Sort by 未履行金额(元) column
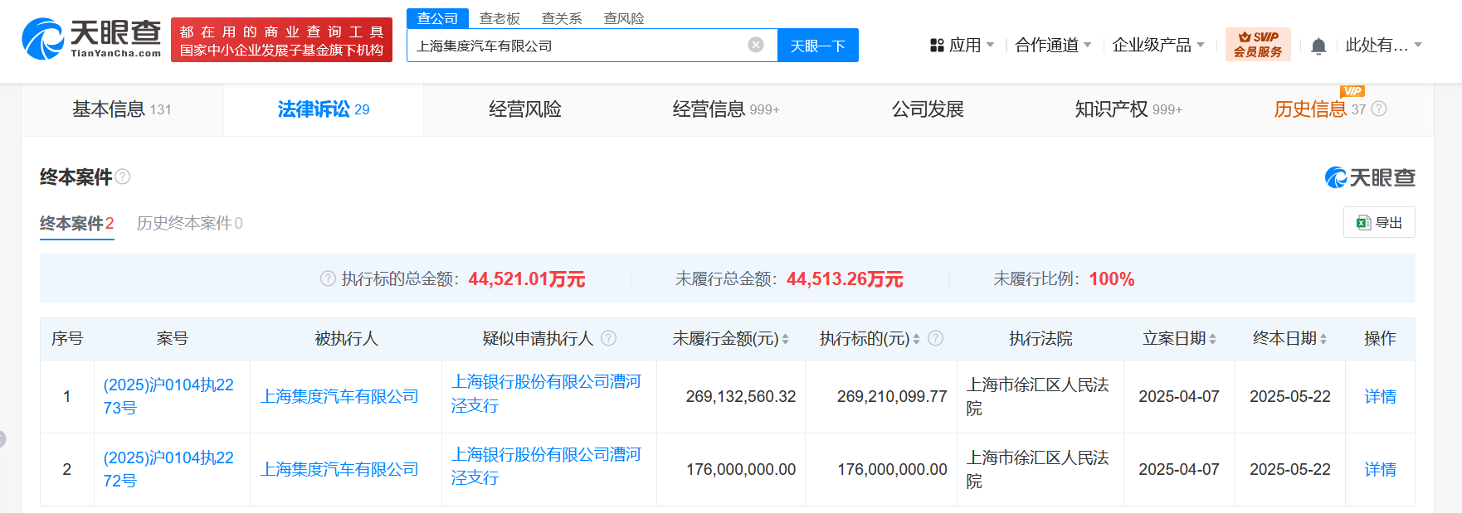 pos(785,339)
